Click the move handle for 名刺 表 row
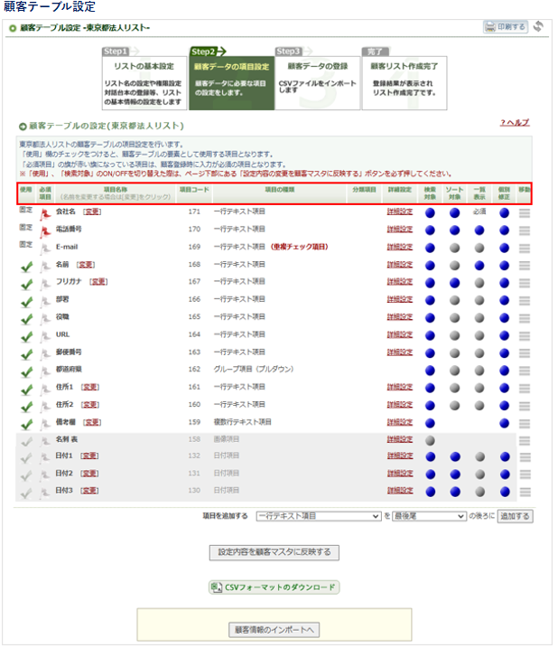The height and width of the screenshot is (648, 558). (525, 441)
